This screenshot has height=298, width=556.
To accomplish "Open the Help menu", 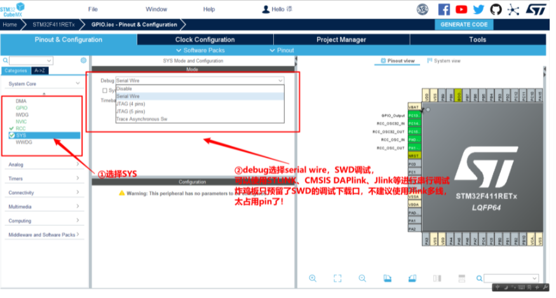I will (x=209, y=10).
